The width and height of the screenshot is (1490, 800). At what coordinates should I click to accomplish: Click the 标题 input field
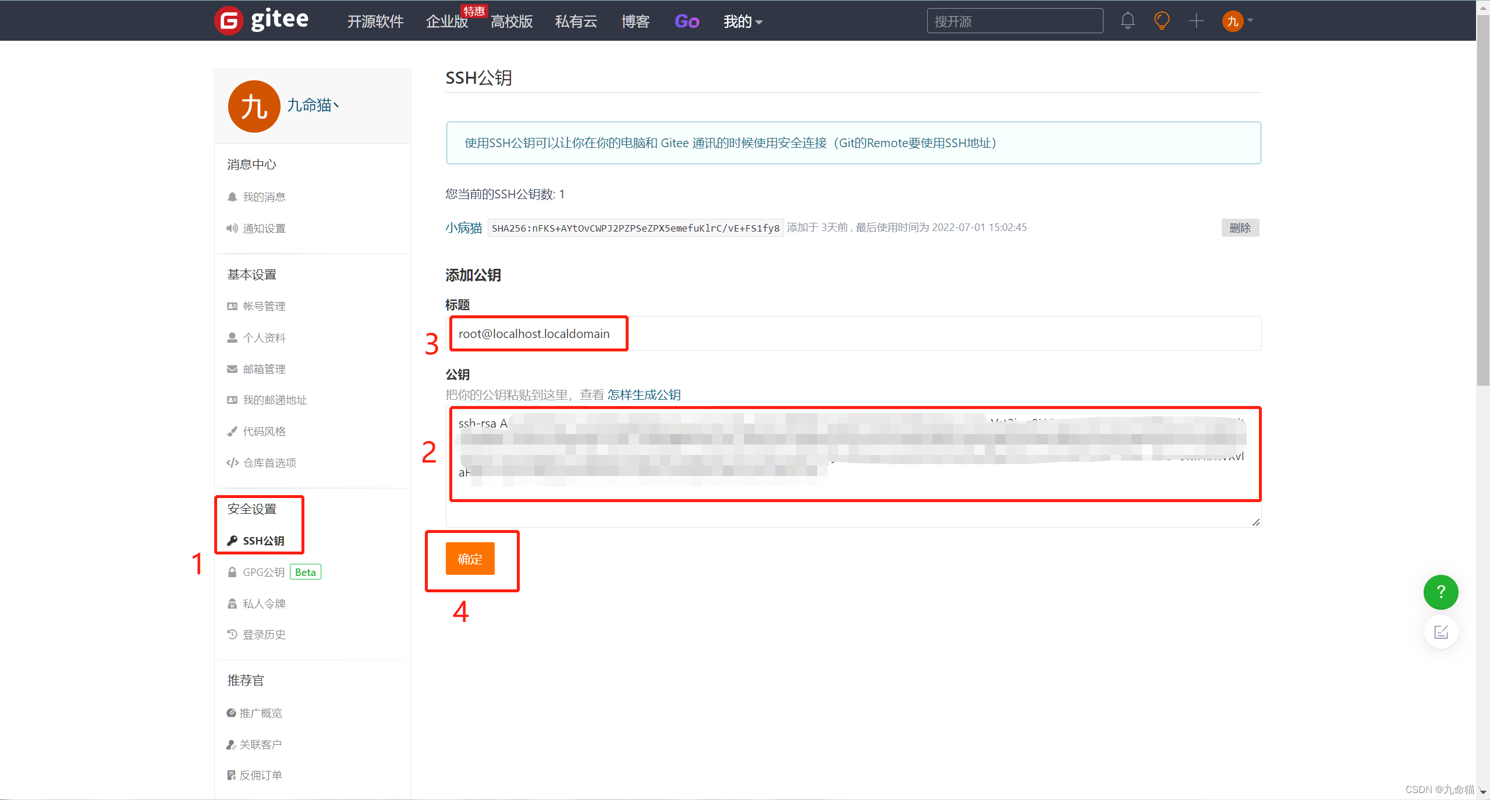[x=853, y=333]
